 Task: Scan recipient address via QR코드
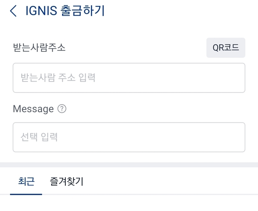point(226,48)
